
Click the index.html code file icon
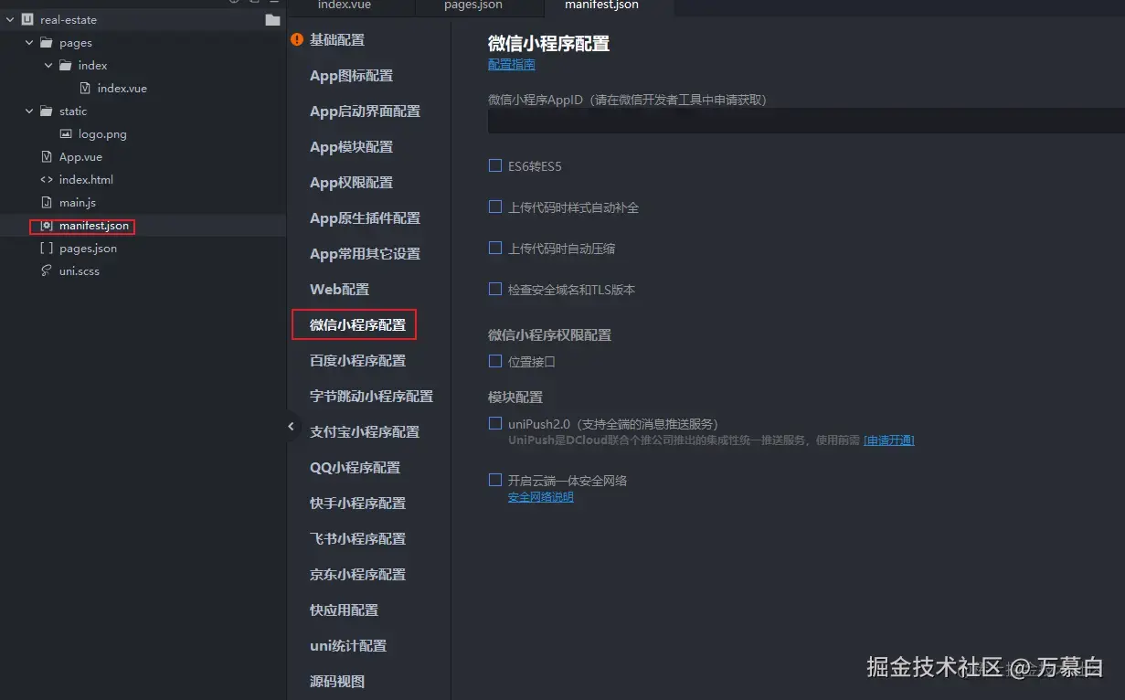(x=47, y=179)
